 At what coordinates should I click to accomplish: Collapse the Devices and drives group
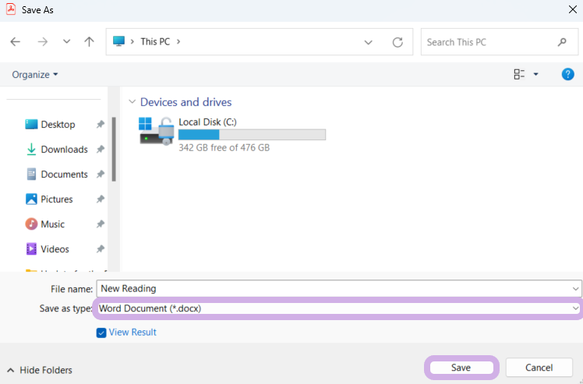point(132,102)
